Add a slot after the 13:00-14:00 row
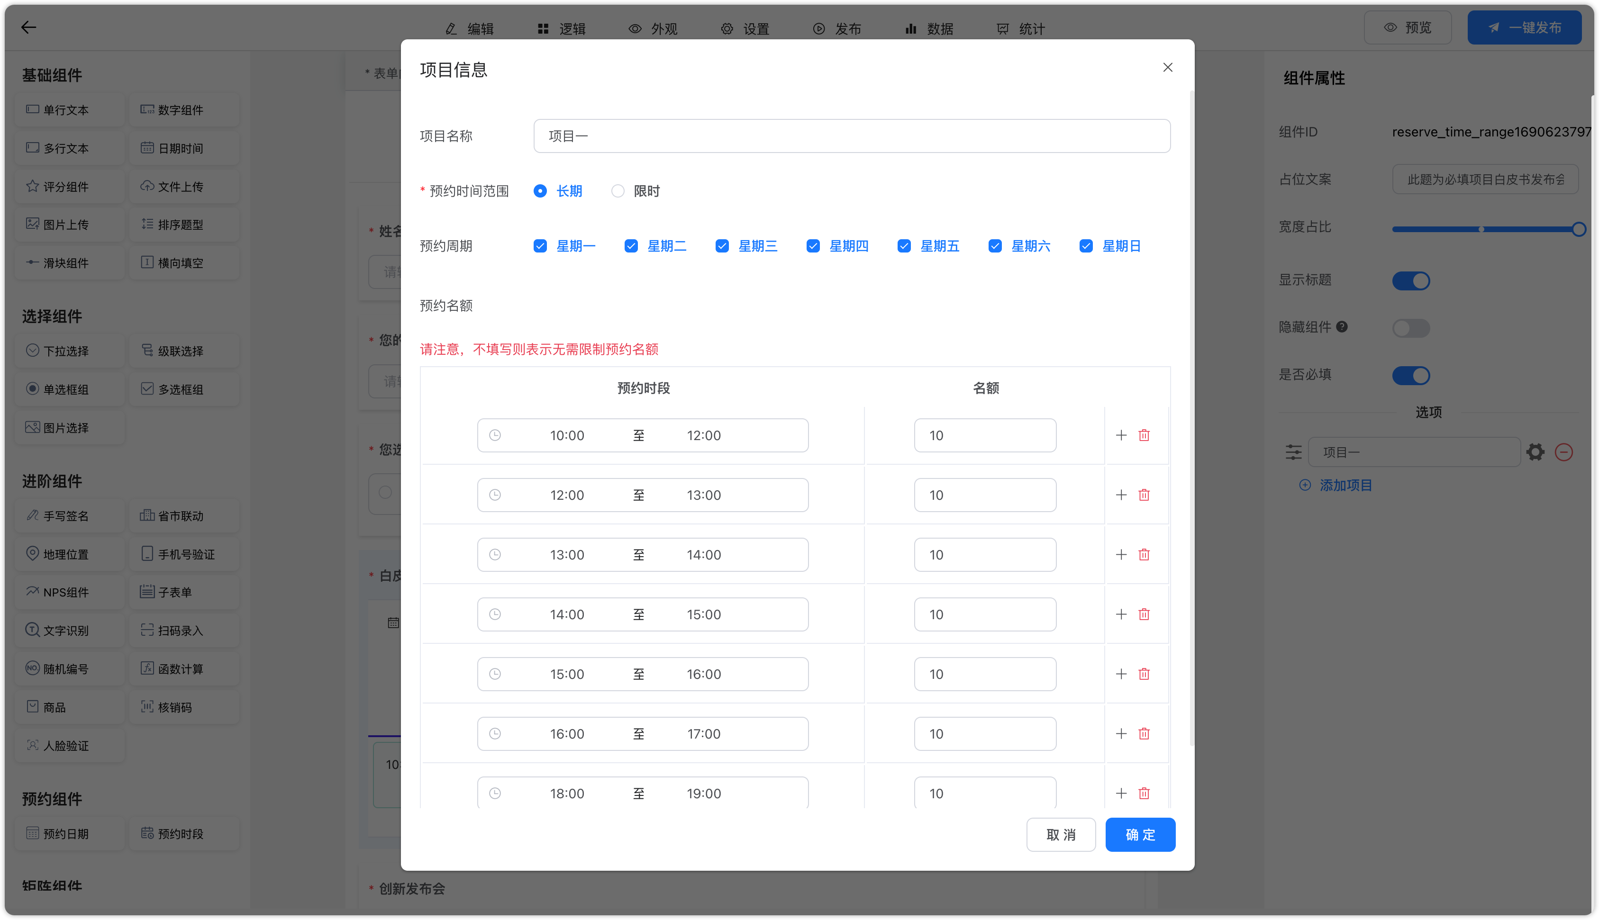 (1121, 555)
